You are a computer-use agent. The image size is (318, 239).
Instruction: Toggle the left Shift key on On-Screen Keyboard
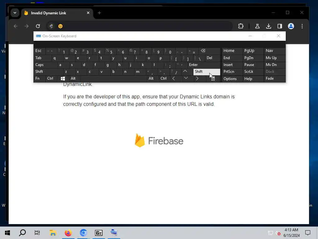pyautogui.click(x=48, y=72)
